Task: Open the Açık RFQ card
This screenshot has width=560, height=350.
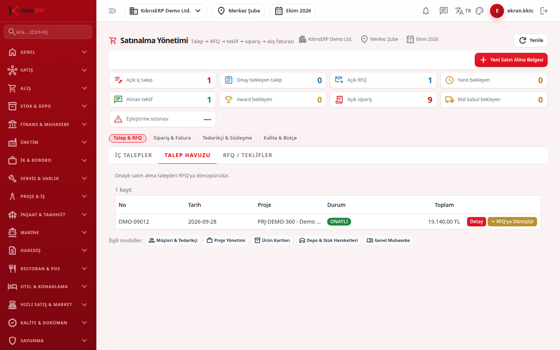Action: [x=383, y=80]
